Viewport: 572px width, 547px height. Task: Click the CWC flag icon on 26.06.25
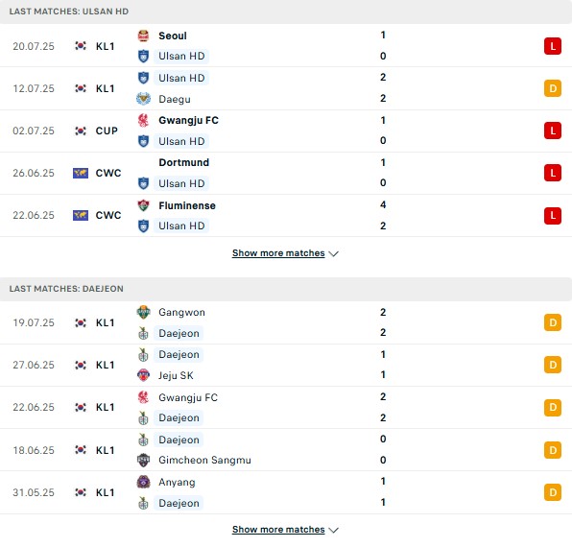[x=81, y=173]
